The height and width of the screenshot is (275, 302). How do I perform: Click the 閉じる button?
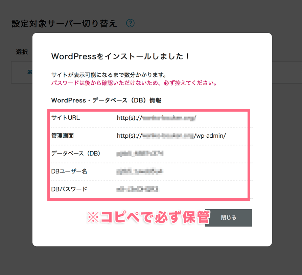[x=229, y=217]
